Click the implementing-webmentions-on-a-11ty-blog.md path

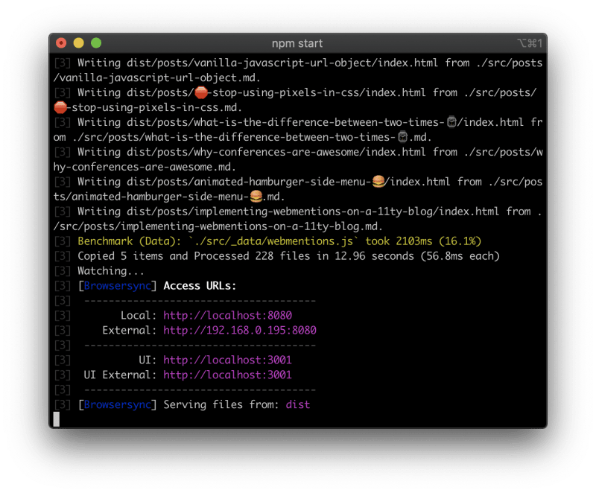click(x=218, y=226)
